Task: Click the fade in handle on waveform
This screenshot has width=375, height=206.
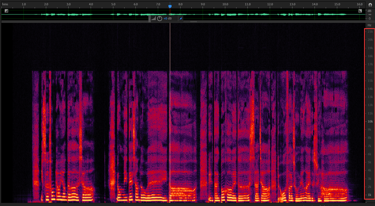Action: tap(6, 11)
